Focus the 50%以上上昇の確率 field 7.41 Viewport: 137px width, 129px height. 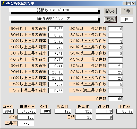click(56, 53)
